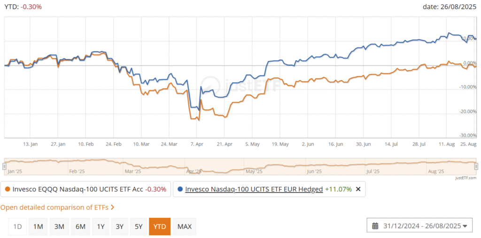Open the date range picker dropdown
The width and height of the screenshot is (481, 238).
419,226
